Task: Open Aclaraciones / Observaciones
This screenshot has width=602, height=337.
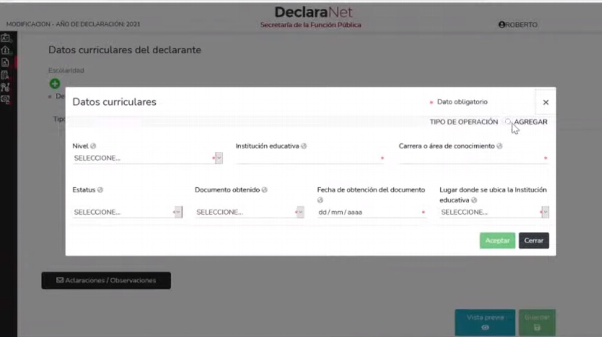Action: (106, 280)
